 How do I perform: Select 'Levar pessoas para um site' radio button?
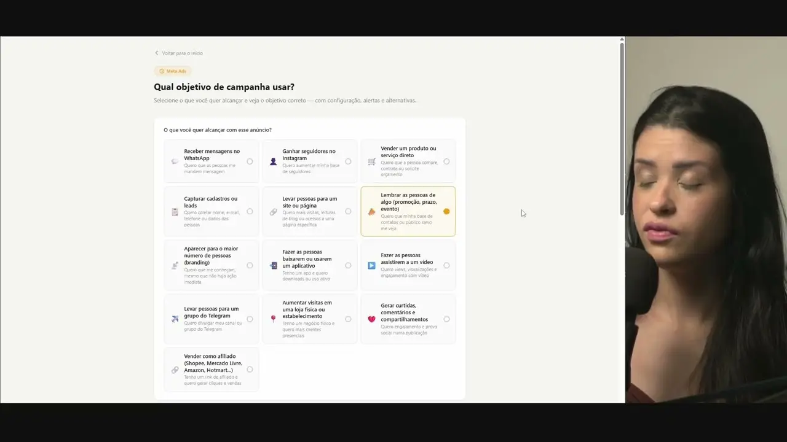coord(348,211)
